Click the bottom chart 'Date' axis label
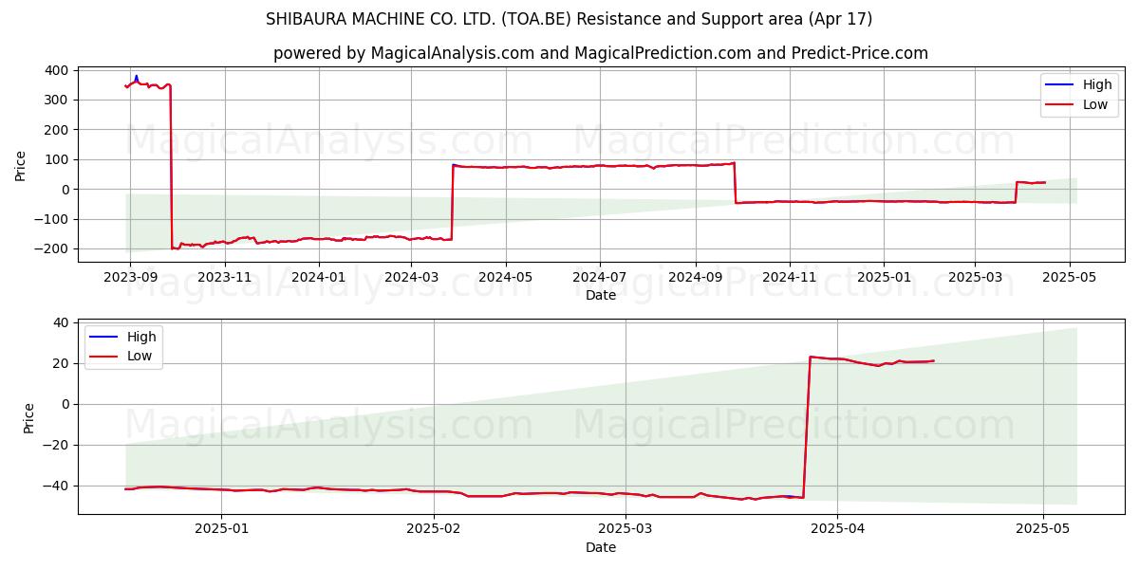 [601, 547]
